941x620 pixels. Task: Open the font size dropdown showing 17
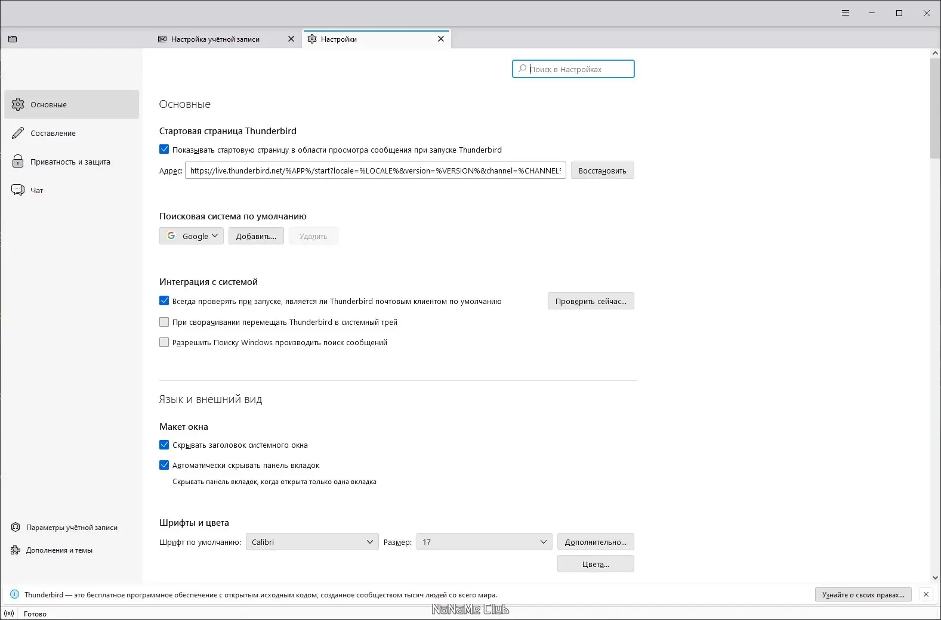pos(485,542)
